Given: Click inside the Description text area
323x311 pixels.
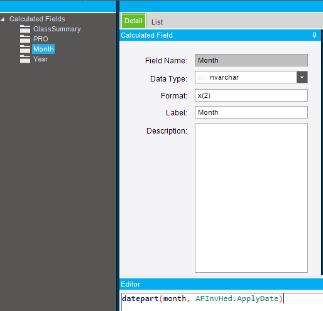Looking at the screenshot, I should 251,198.
